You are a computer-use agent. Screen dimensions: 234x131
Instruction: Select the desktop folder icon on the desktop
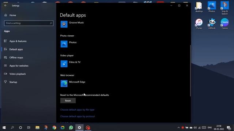(199, 7)
